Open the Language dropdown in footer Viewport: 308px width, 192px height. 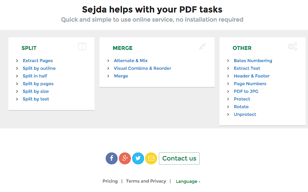pyautogui.click(x=188, y=181)
